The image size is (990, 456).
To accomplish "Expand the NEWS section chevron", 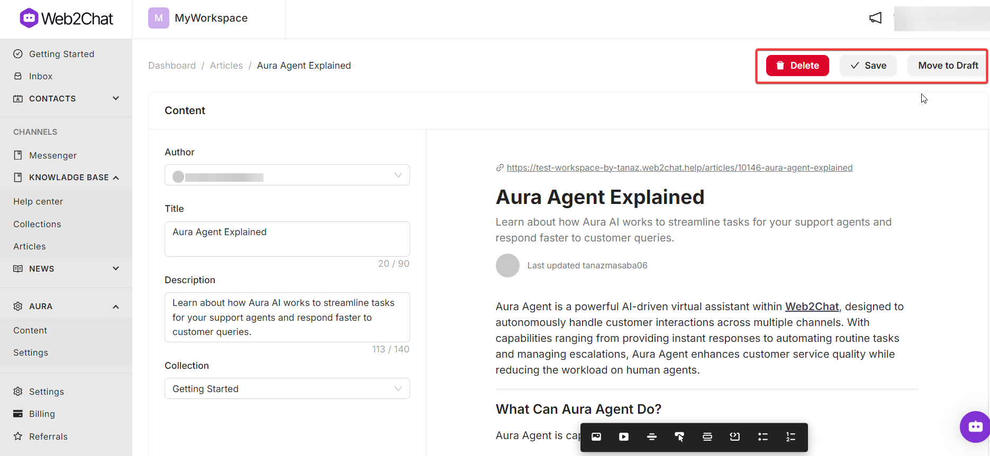I will point(116,268).
